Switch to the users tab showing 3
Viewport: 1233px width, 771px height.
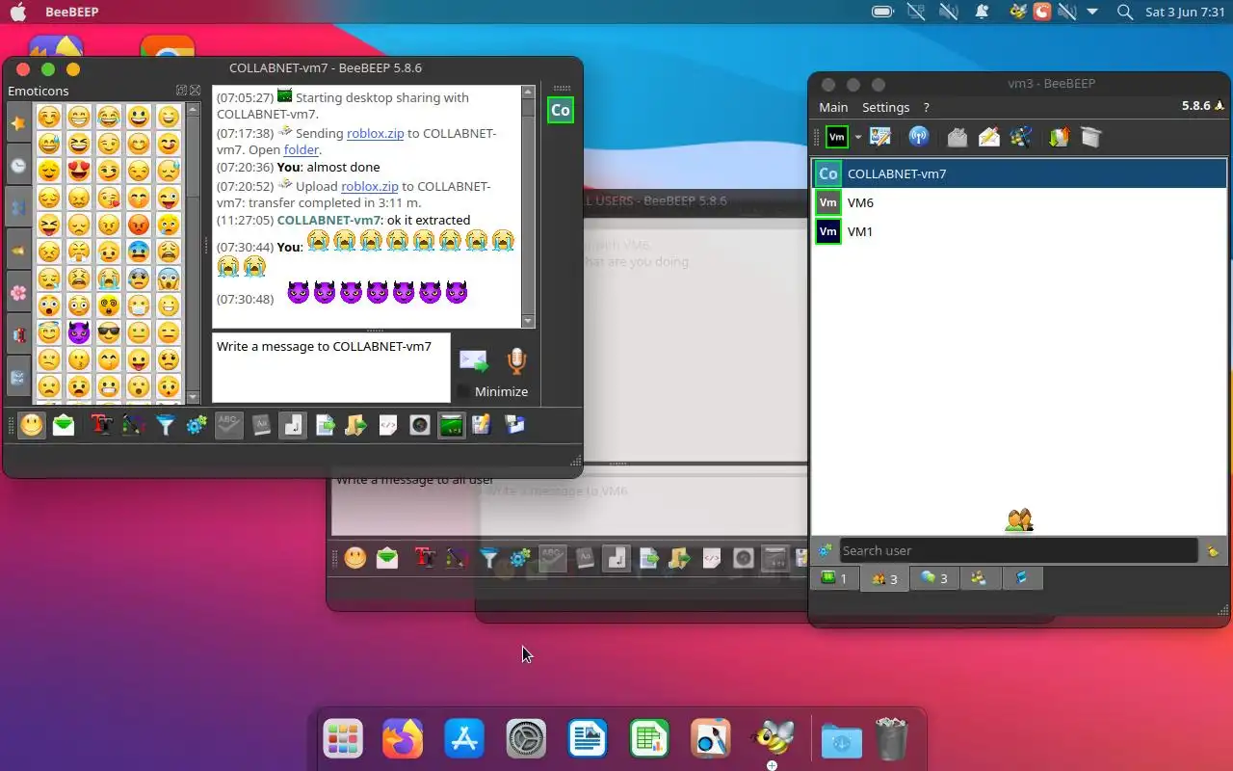coord(884,578)
